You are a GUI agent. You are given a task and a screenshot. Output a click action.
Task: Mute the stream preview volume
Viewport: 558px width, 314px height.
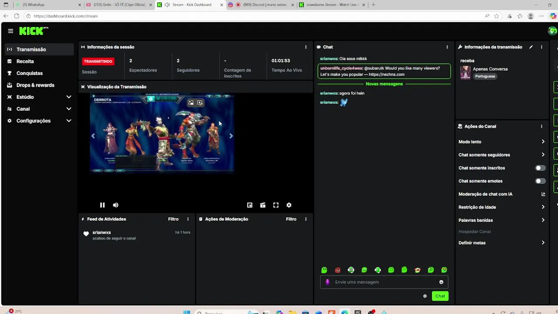[116, 205]
